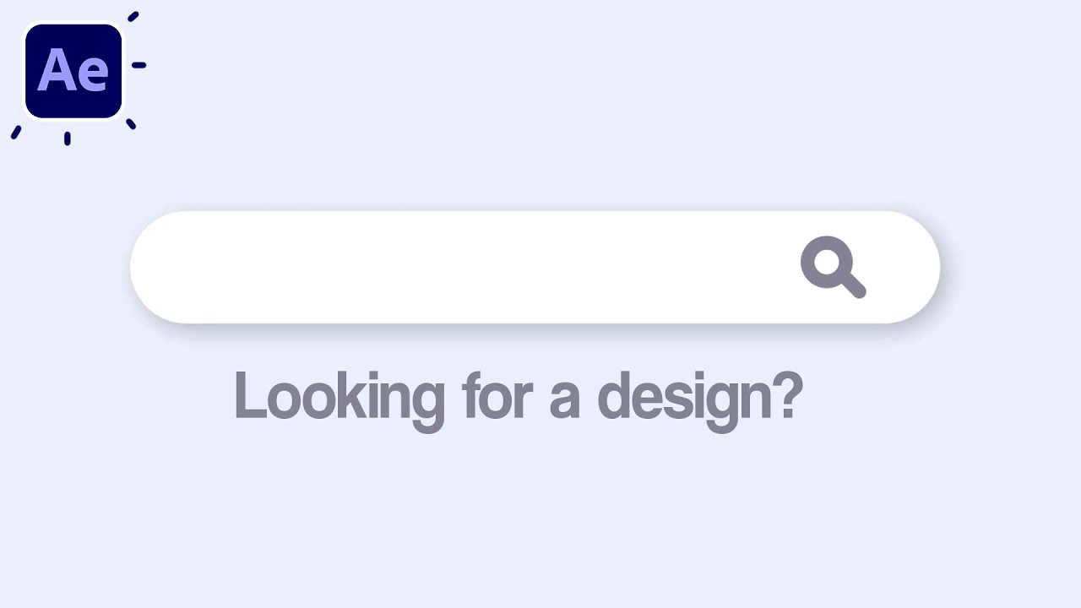The width and height of the screenshot is (1081, 608).
Task: Click the sparkle dash below-left of Ae logo
Action: pyautogui.click(x=15, y=133)
